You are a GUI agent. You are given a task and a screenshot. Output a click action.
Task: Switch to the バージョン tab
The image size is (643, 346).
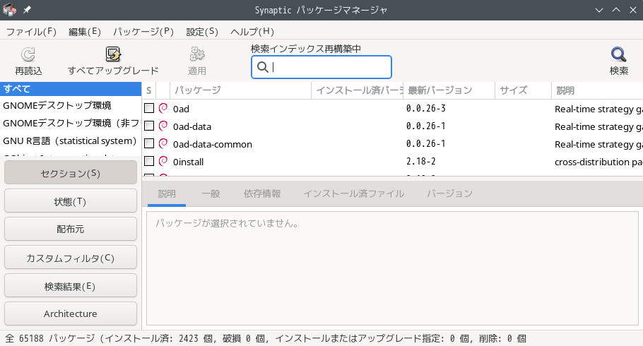(449, 193)
